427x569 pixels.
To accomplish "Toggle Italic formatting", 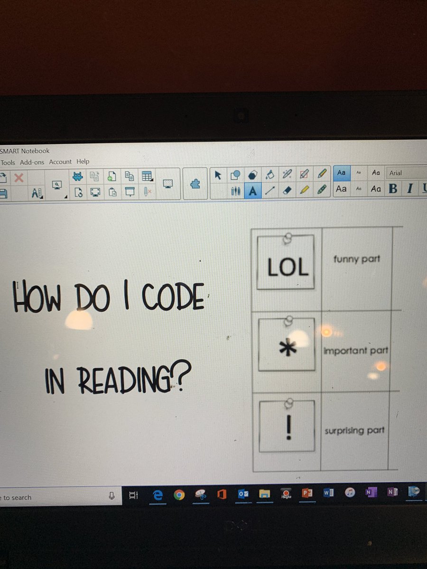I will click(409, 188).
